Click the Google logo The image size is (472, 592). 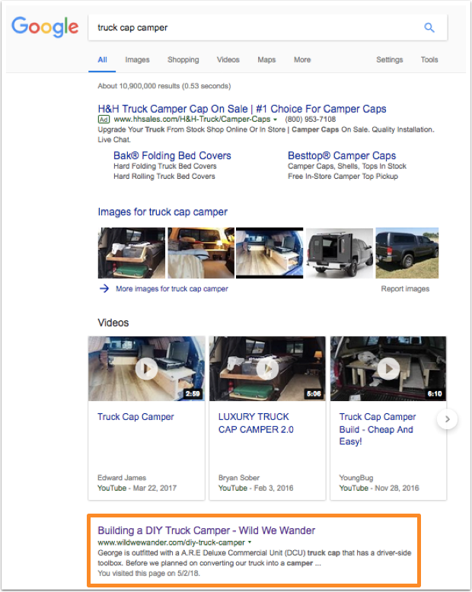point(45,27)
